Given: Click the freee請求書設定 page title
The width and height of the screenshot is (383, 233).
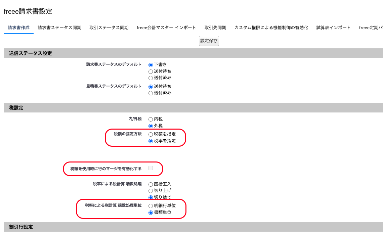Looking at the screenshot, I should point(28,11).
